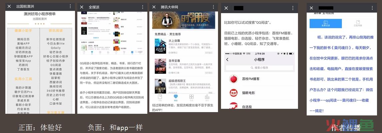Close the 腾讯大申网 page with X
The width and height of the screenshot is (382, 133).
click(154, 7)
